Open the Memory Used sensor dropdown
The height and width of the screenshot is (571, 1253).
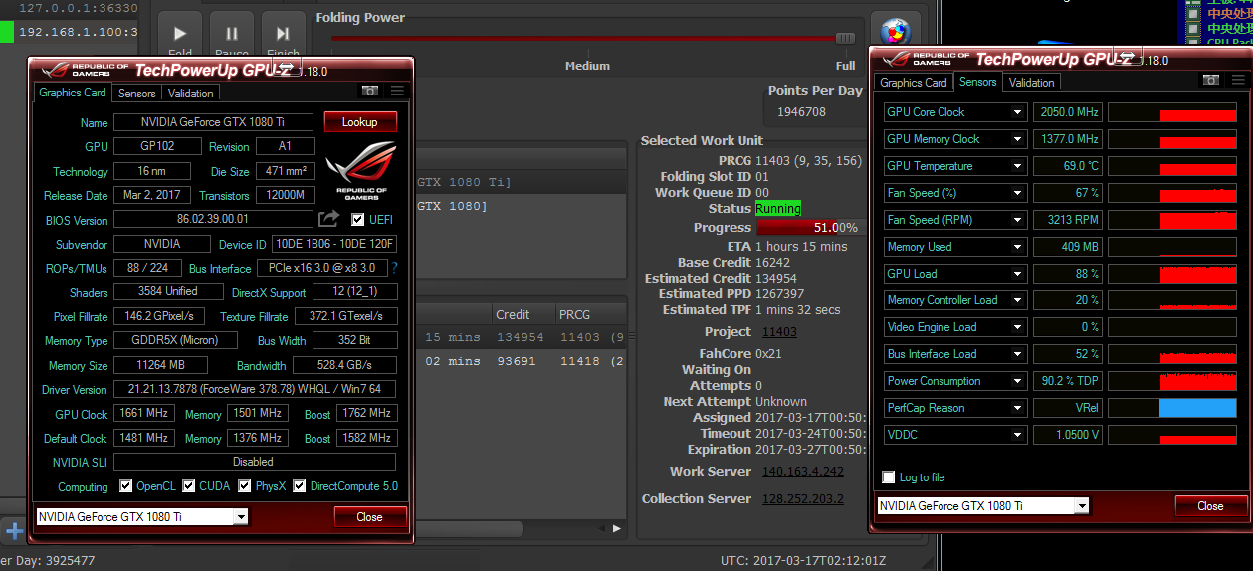1017,247
